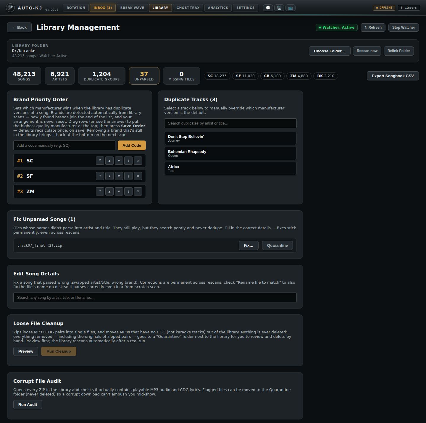Select the Bohemian Rhapsody duplicate track
The width and height of the screenshot is (426, 423).
230,153
